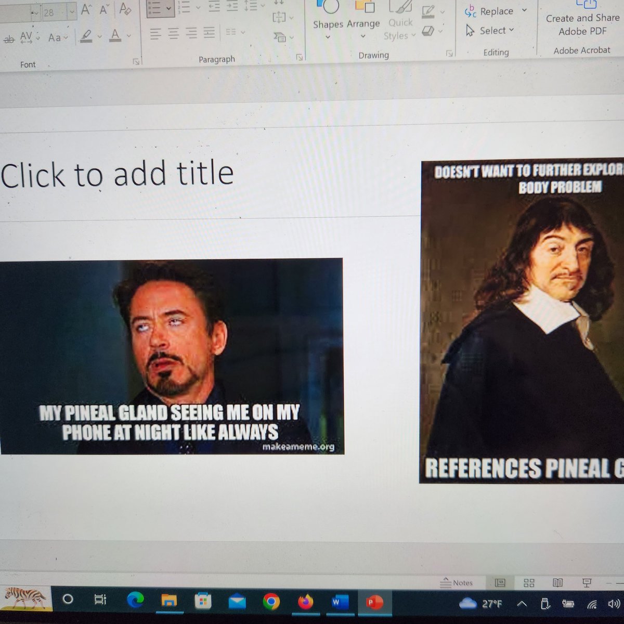Viewport: 624px width, 624px height.
Task: Click the Cortana circle on taskbar
Action: coord(68,599)
